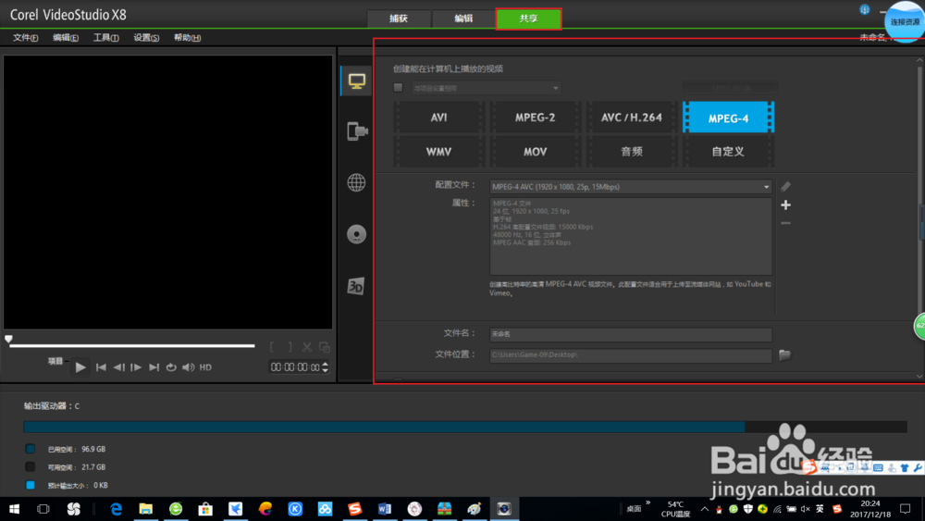Choose the AVI format button

tap(438, 118)
